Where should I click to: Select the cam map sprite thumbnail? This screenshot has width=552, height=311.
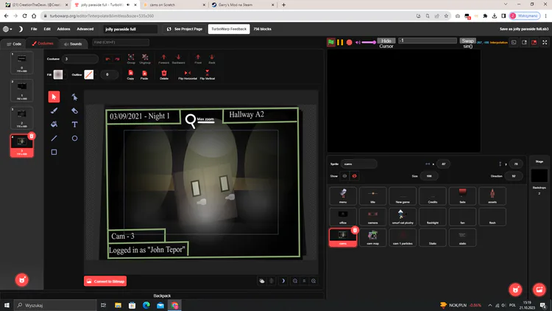click(373, 237)
